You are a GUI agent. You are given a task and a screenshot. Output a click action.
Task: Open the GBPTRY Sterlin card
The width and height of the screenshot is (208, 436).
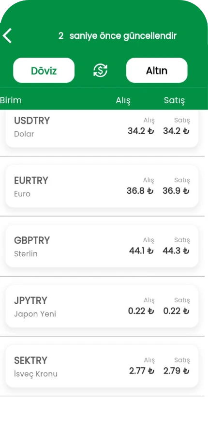[x=102, y=247]
